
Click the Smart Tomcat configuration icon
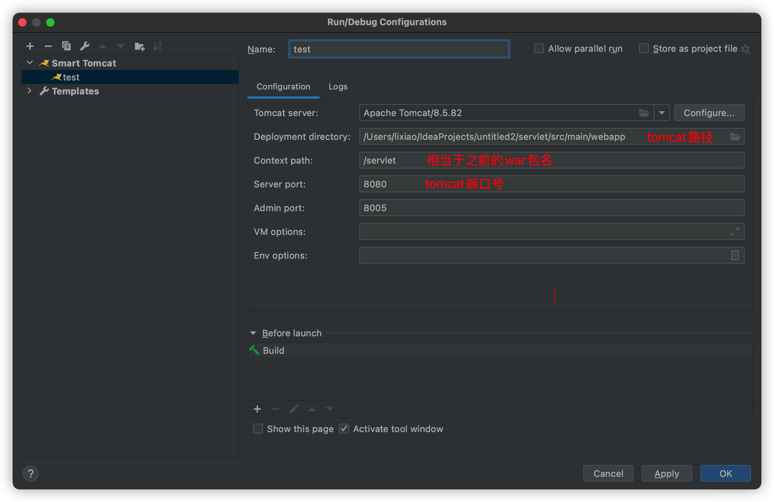click(44, 63)
